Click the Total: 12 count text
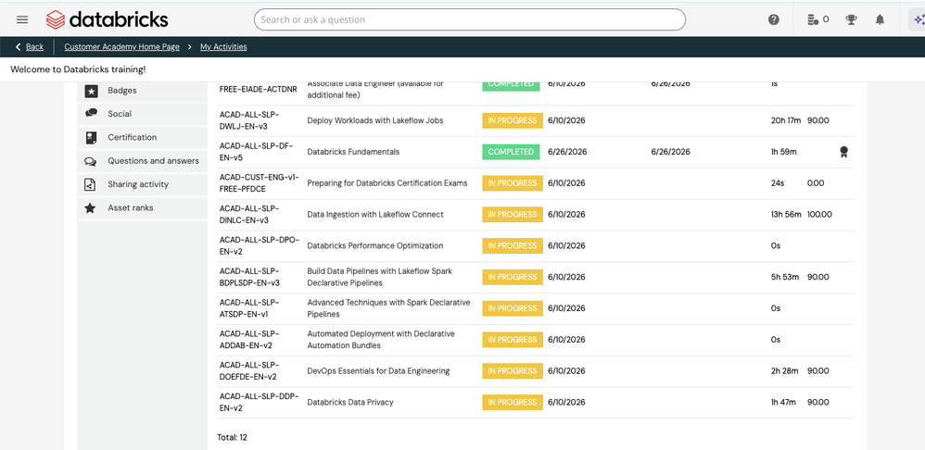 click(x=233, y=438)
